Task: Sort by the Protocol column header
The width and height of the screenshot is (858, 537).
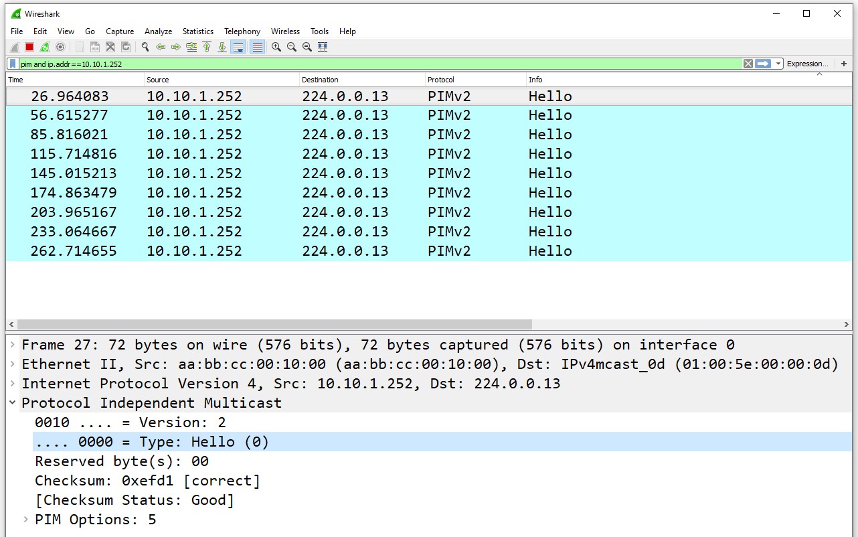Action: pyautogui.click(x=475, y=80)
